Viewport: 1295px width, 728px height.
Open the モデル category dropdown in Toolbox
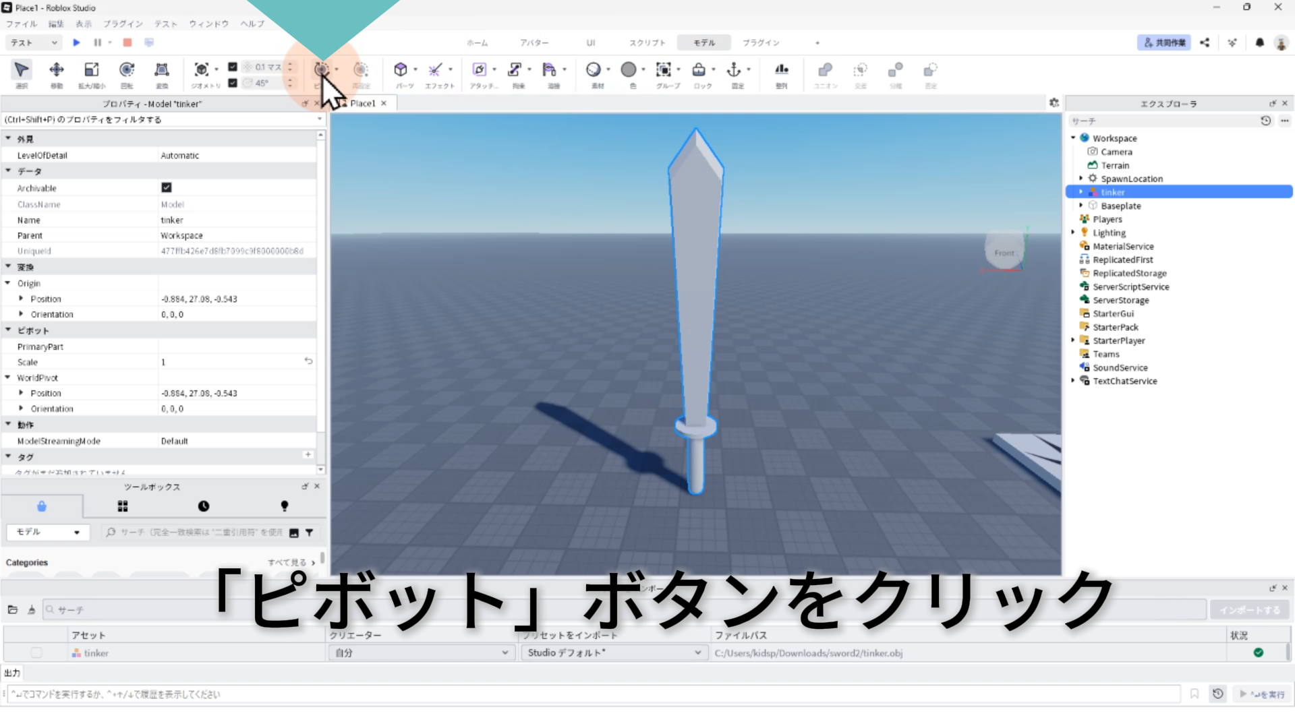(47, 532)
